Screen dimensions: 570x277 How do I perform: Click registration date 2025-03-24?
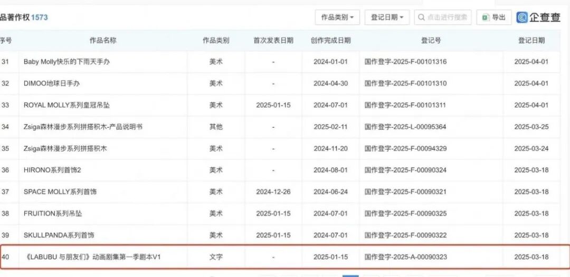[x=531, y=148]
